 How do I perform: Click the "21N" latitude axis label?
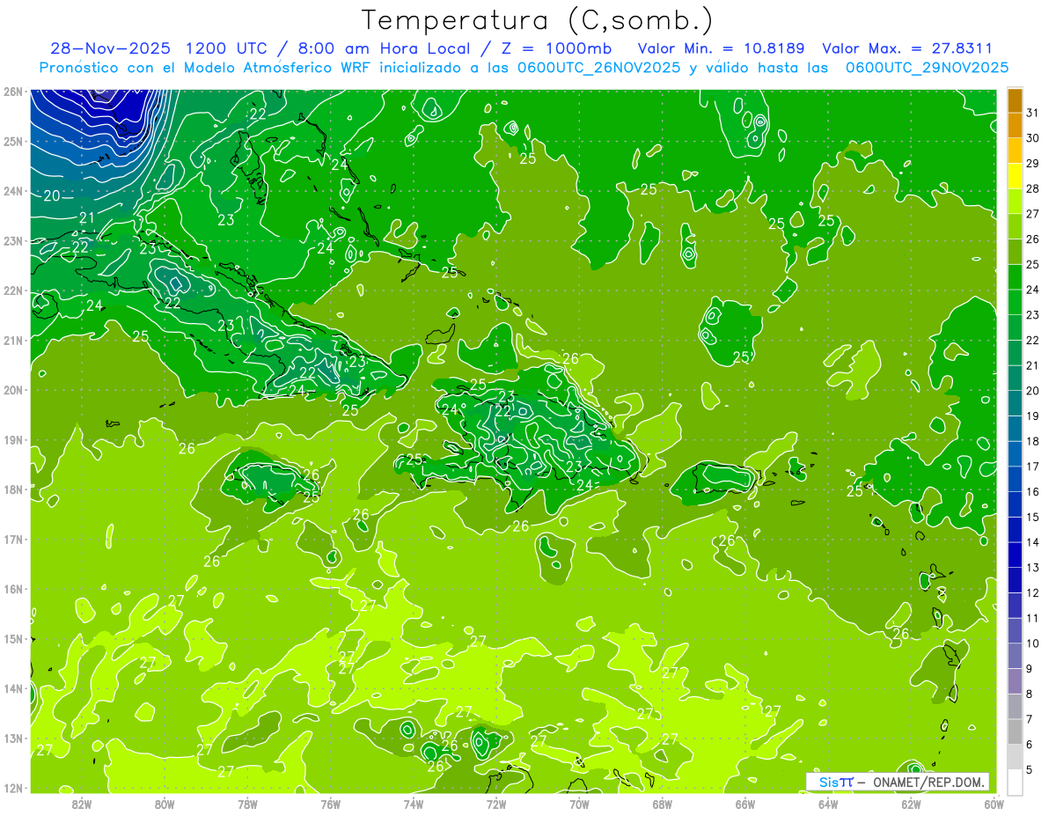[x=13, y=340]
